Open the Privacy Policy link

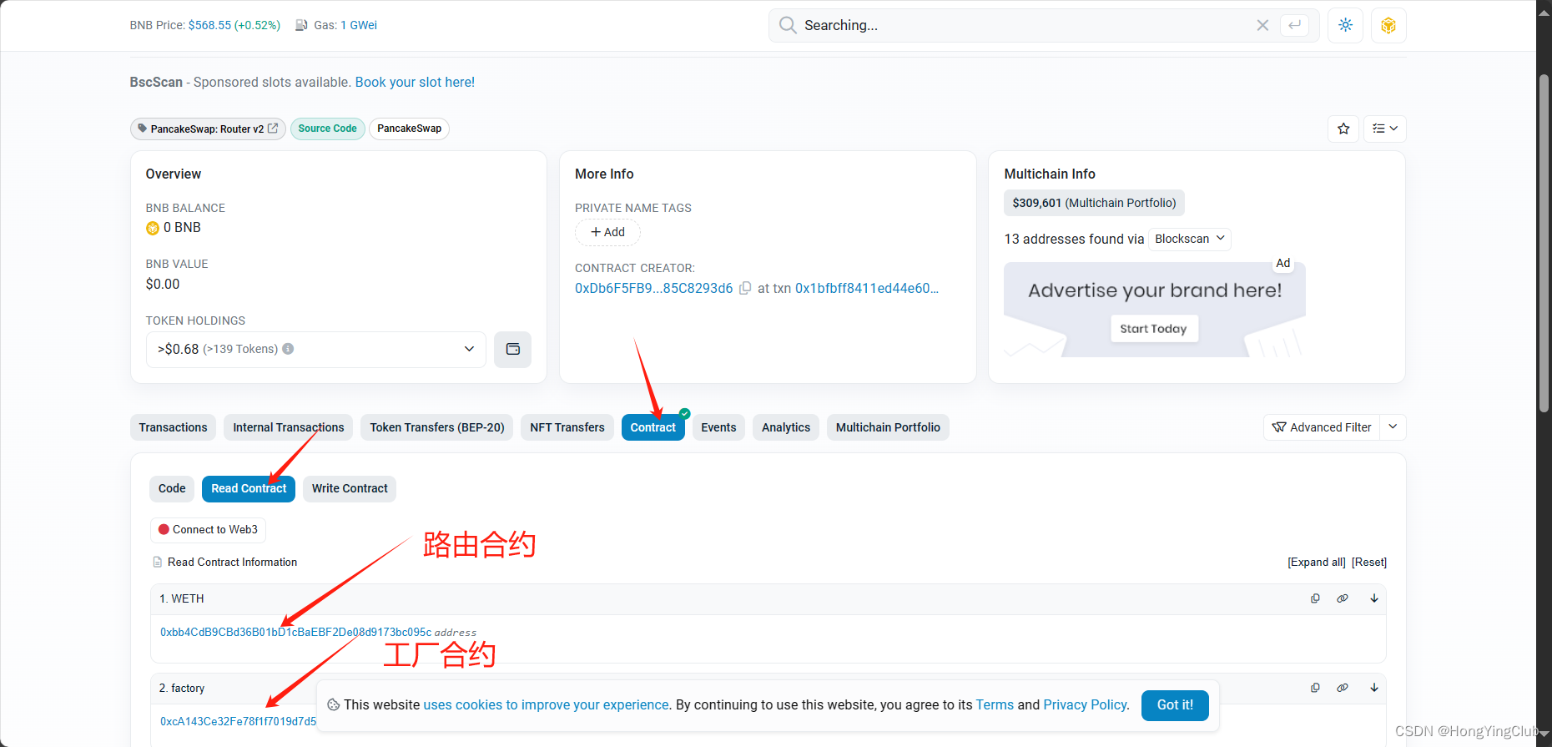click(1086, 705)
